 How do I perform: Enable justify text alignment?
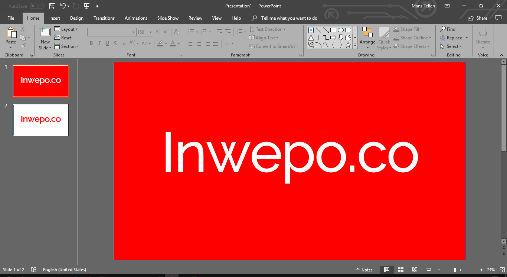[216, 43]
